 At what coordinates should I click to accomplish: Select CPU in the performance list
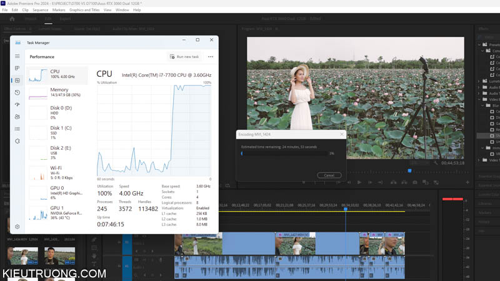click(x=57, y=74)
